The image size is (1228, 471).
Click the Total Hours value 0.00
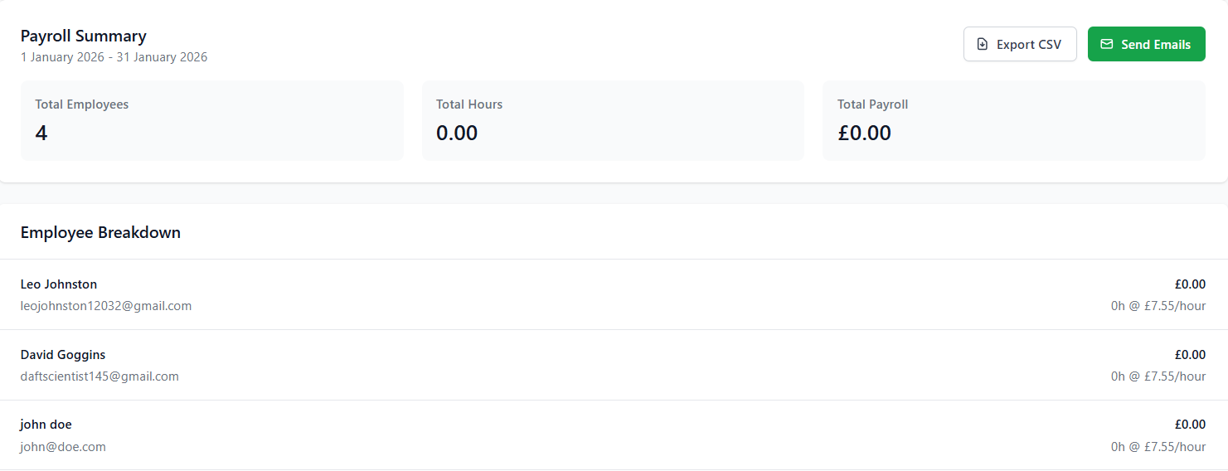[x=457, y=133]
